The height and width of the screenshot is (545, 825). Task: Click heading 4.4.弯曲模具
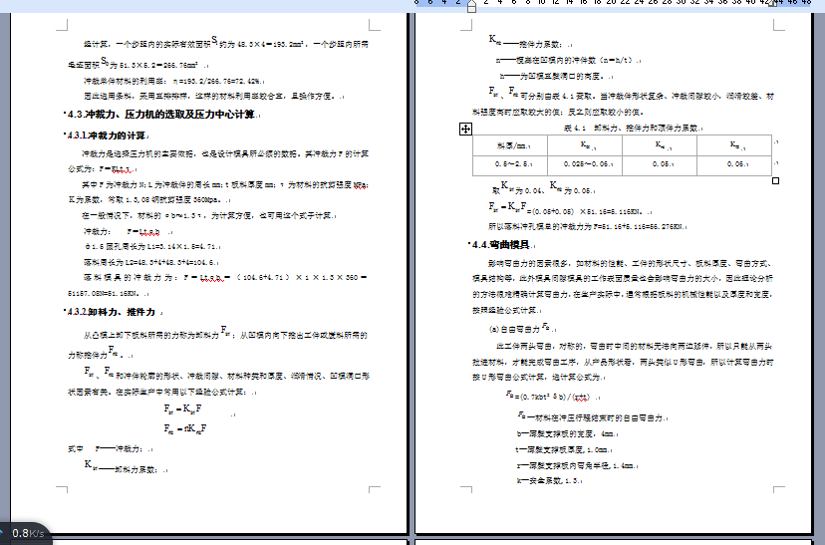[501, 245]
